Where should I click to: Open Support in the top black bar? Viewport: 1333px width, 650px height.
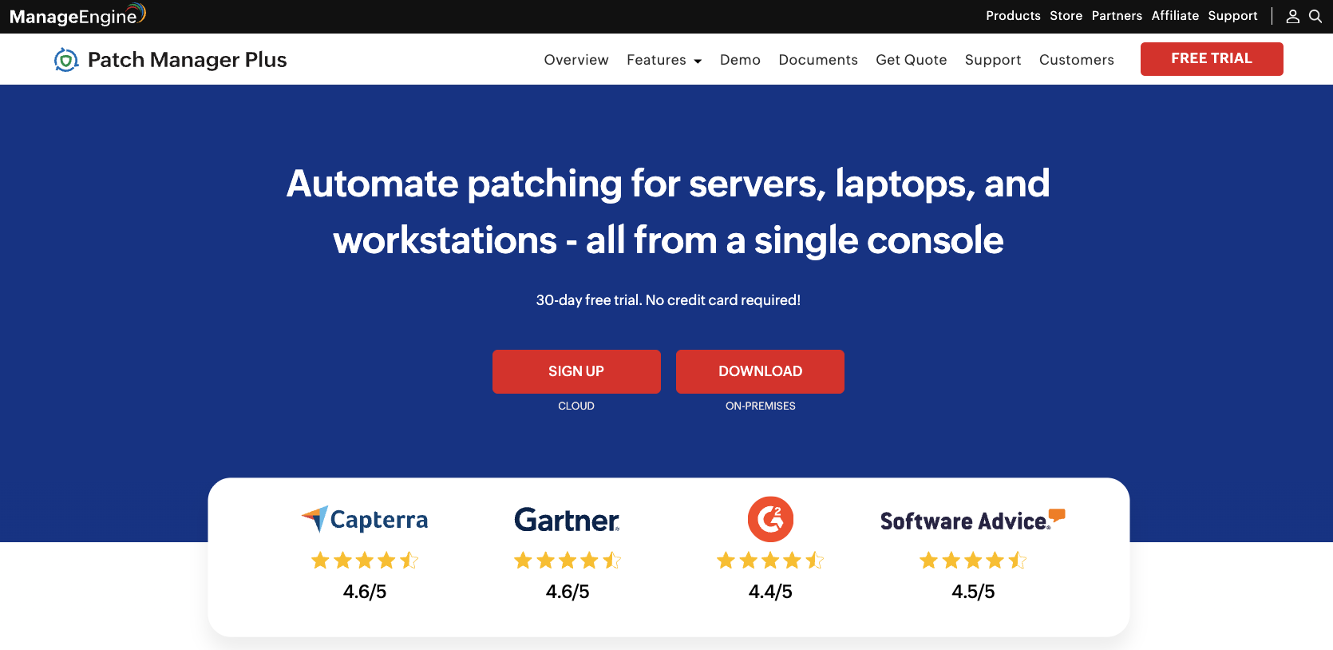pos(1232,16)
